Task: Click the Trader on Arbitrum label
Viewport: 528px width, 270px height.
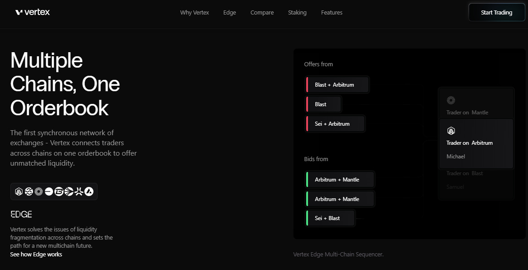Action: tap(469, 143)
